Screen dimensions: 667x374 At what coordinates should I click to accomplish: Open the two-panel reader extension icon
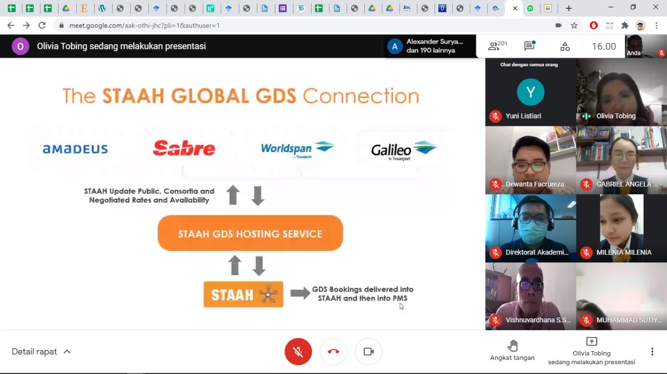[x=609, y=25]
